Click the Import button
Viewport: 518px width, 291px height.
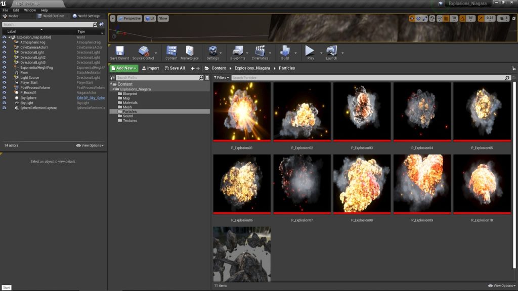pos(150,68)
